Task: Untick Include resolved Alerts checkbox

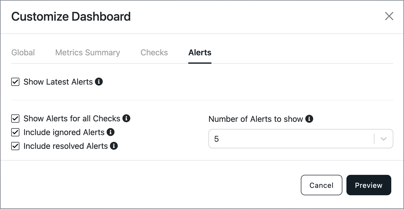Action: [15, 146]
